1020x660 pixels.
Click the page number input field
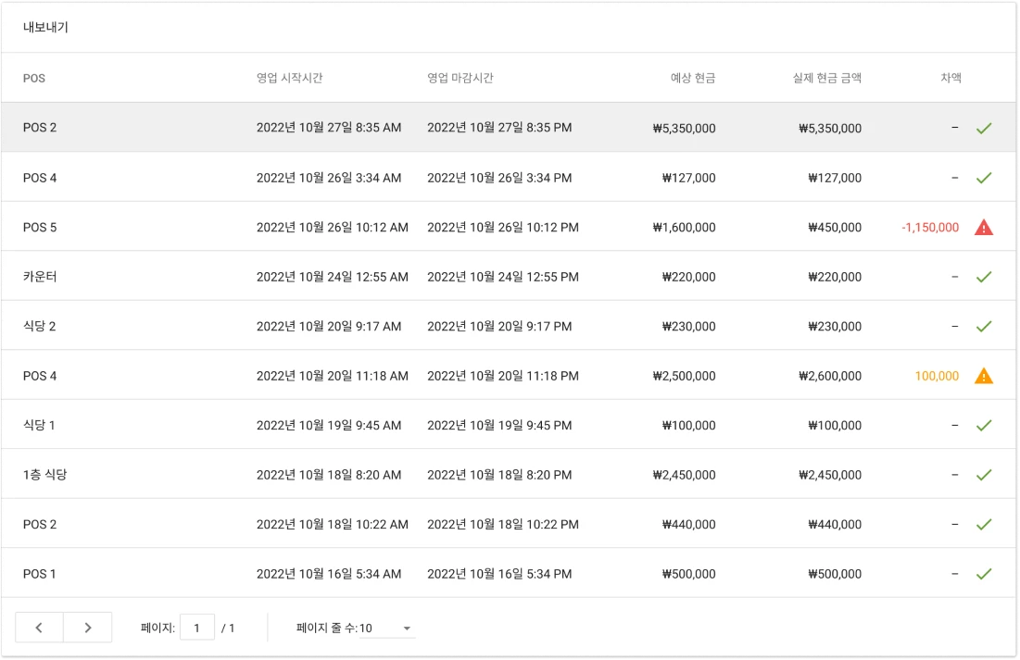[197, 627]
